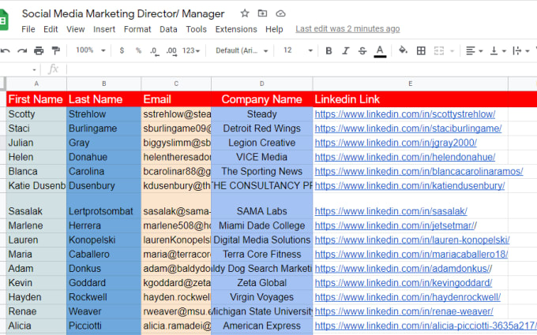Star this spreadsheet document
The image size is (537, 335).
(x=245, y=13)
